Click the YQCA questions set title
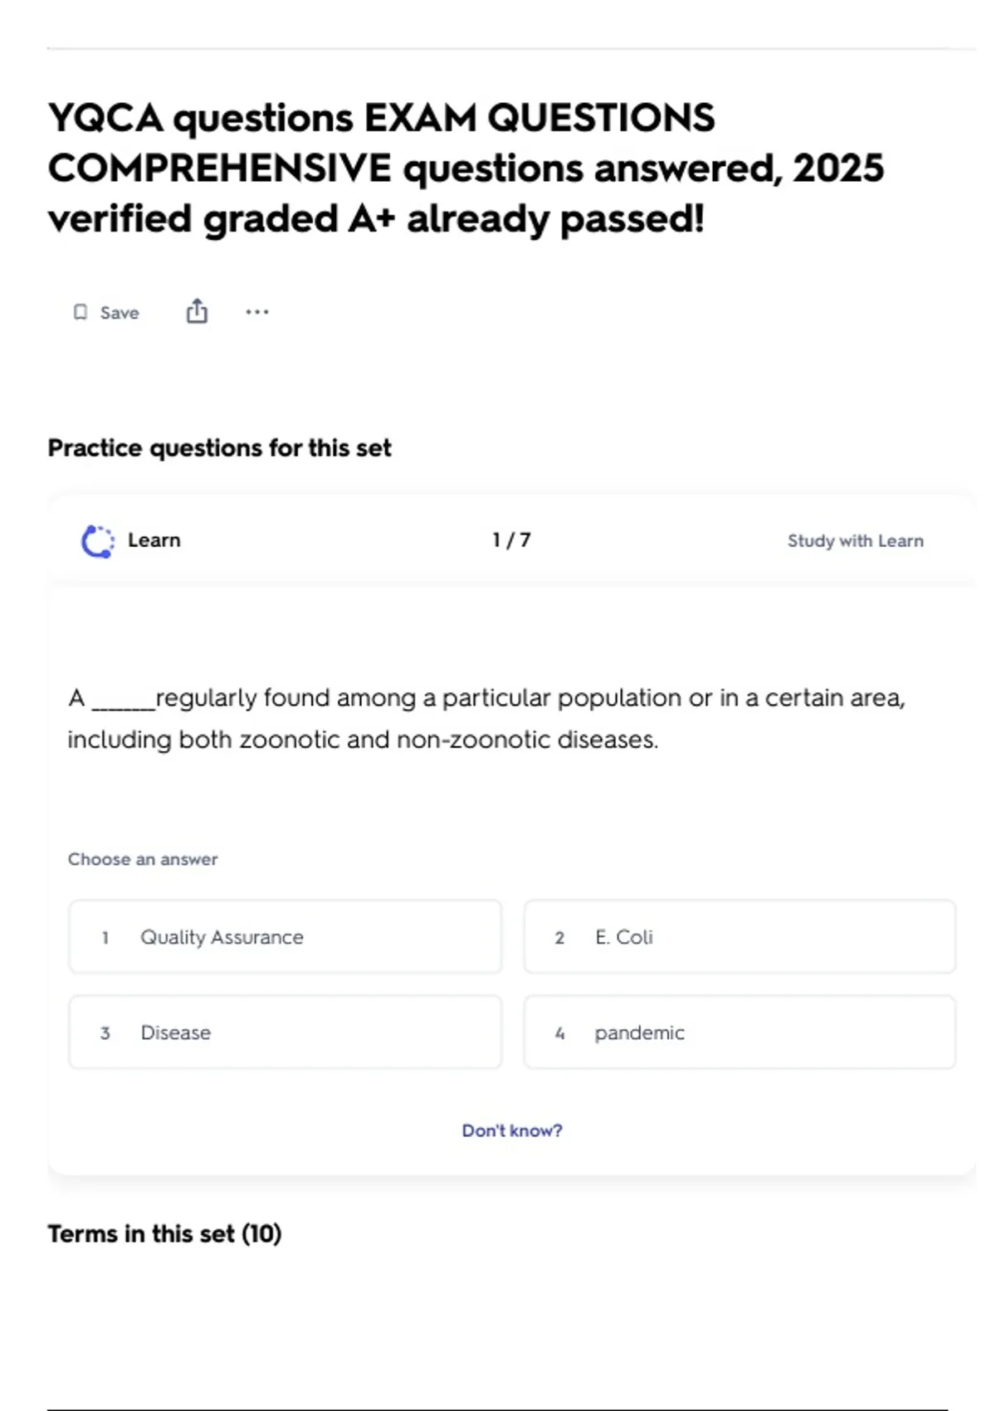The width and height of the screenshot is (996, 1411). [466, 168]
